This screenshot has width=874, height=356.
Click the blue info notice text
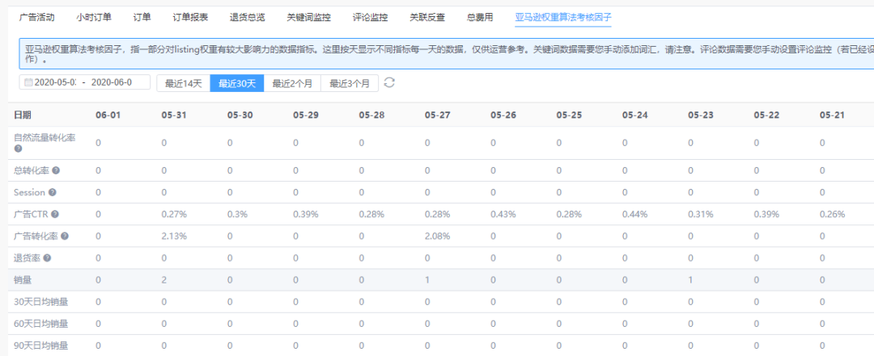click(449, 52)
